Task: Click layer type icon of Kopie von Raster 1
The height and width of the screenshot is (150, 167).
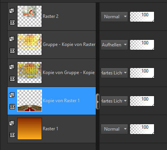Action: (12, 95)
